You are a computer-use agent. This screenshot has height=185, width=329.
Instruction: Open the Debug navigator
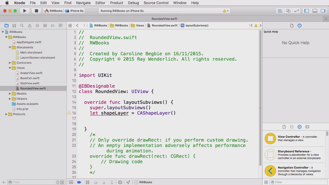45,25
